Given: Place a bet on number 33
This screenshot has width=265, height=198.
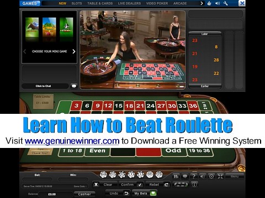Looking at the screenshot, I should point(182,106).
